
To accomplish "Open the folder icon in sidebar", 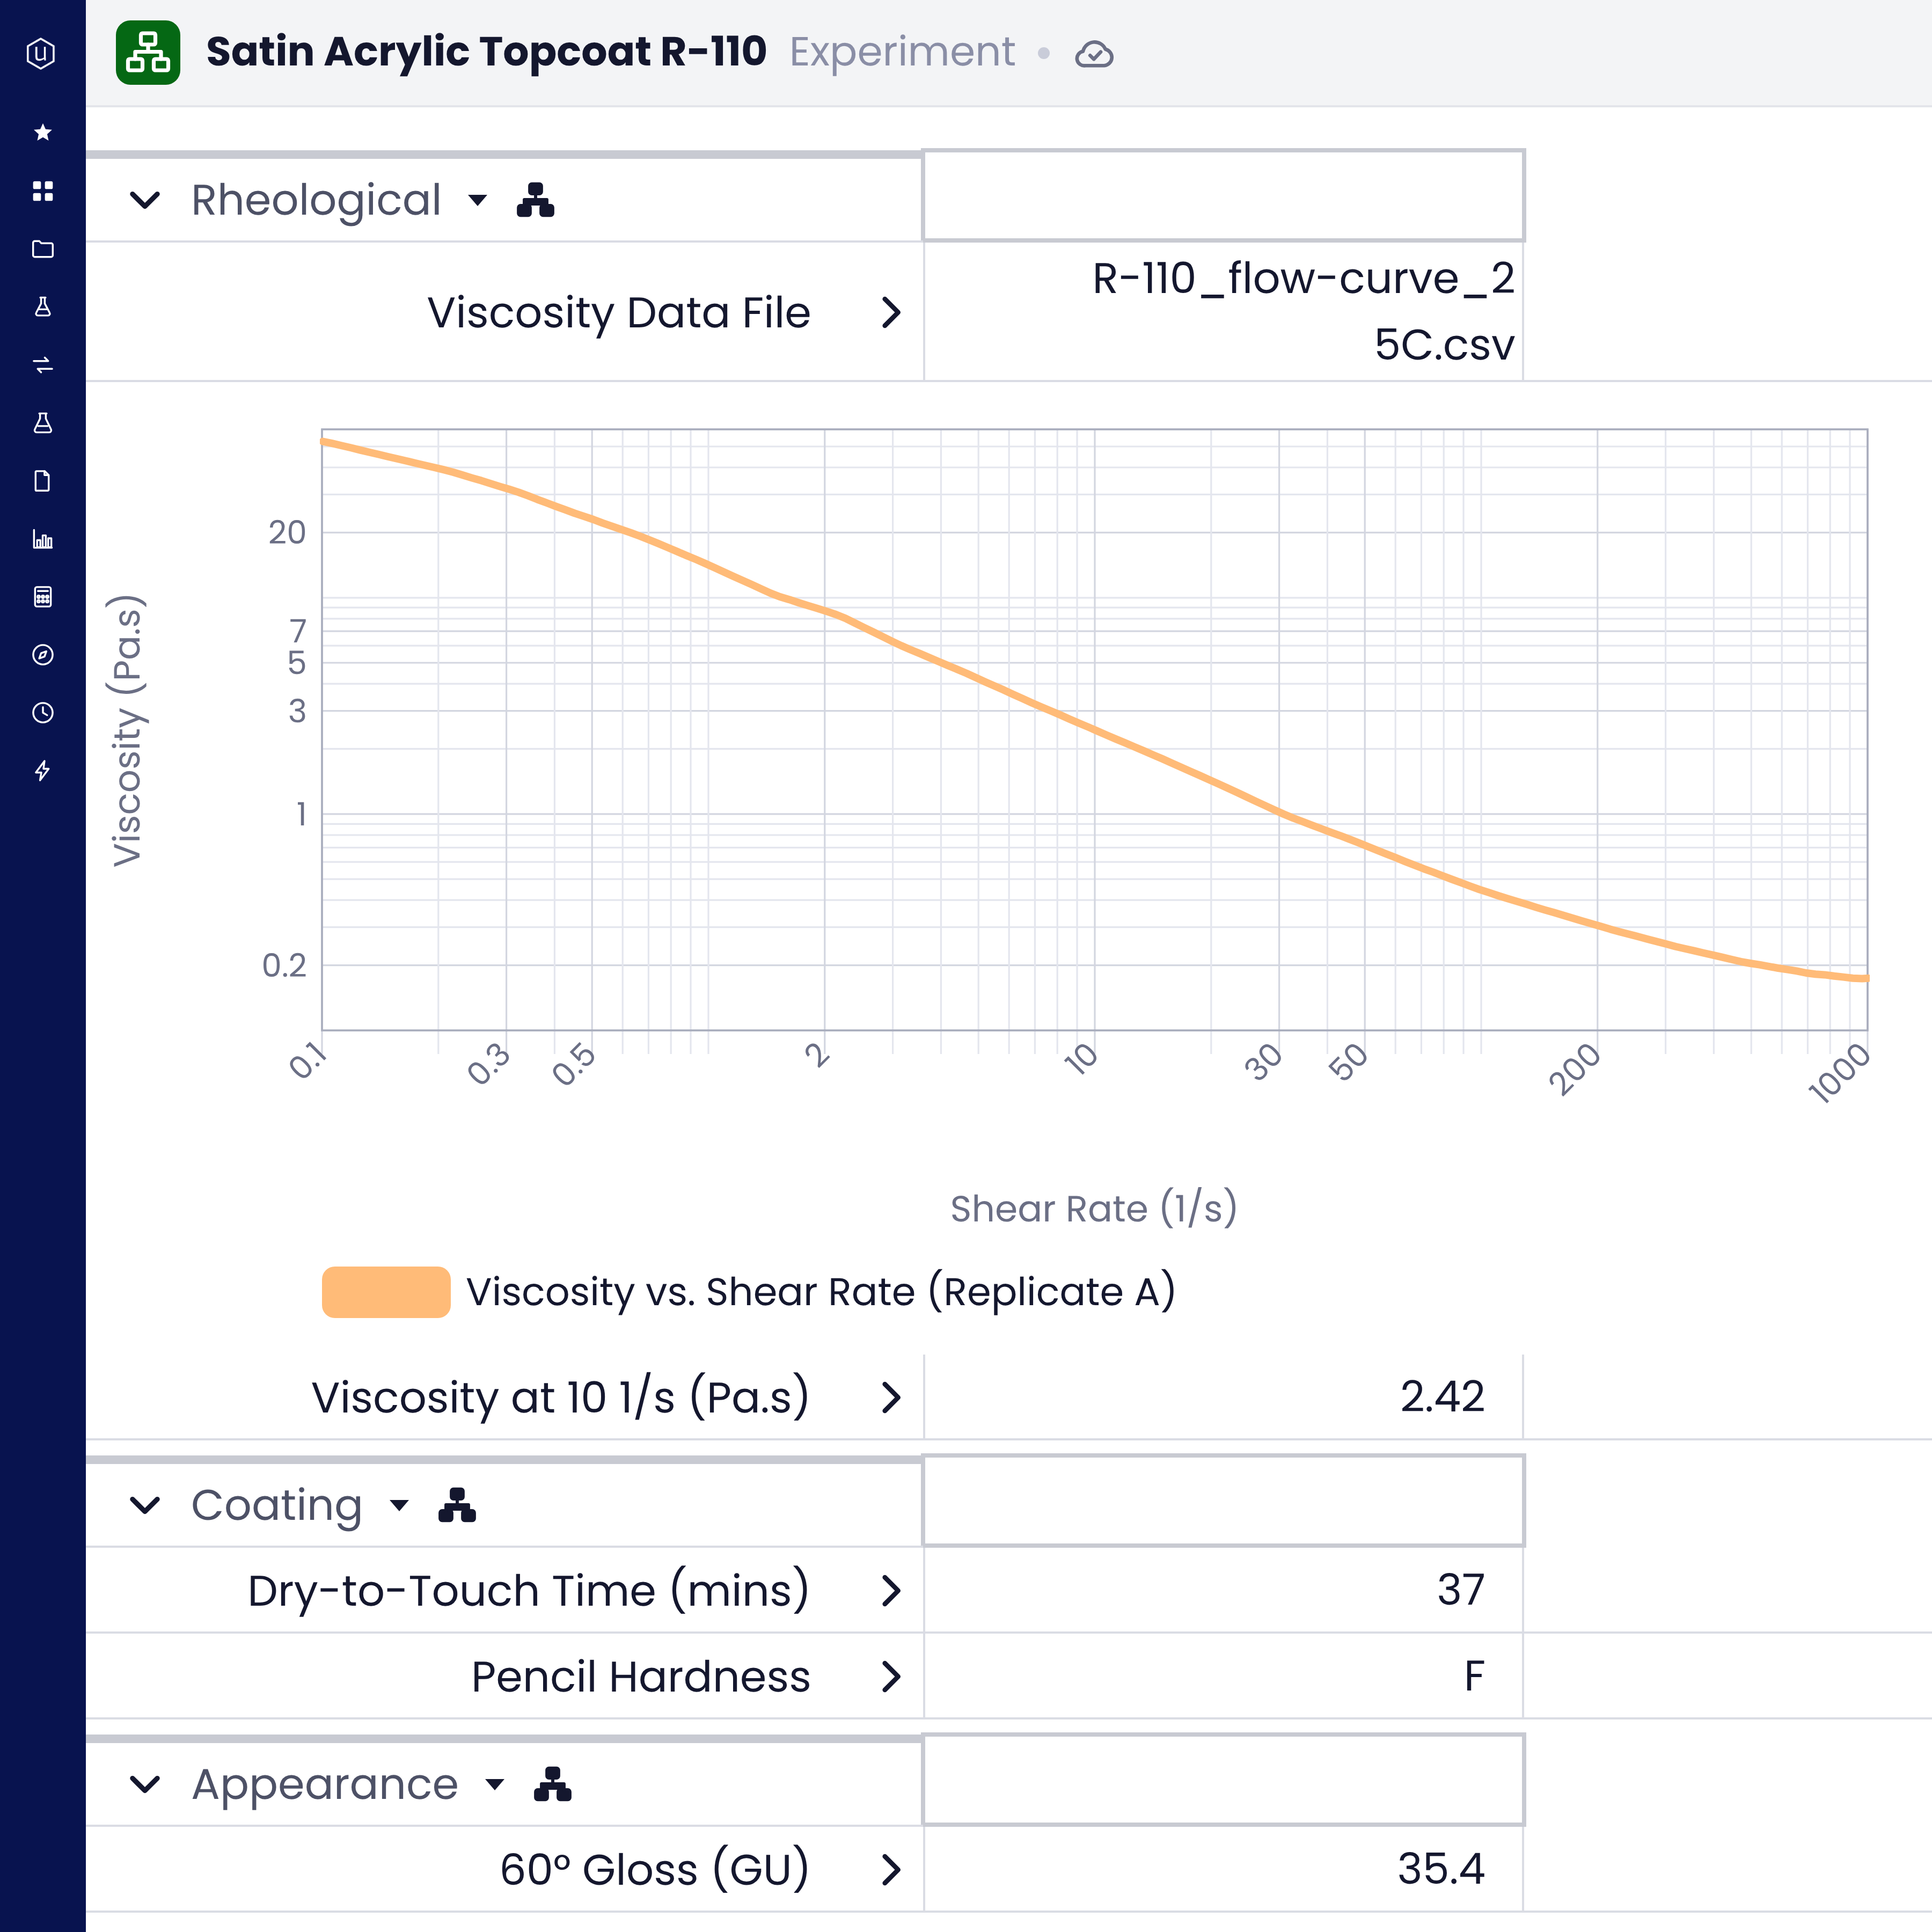I will (x=42, y=249).
